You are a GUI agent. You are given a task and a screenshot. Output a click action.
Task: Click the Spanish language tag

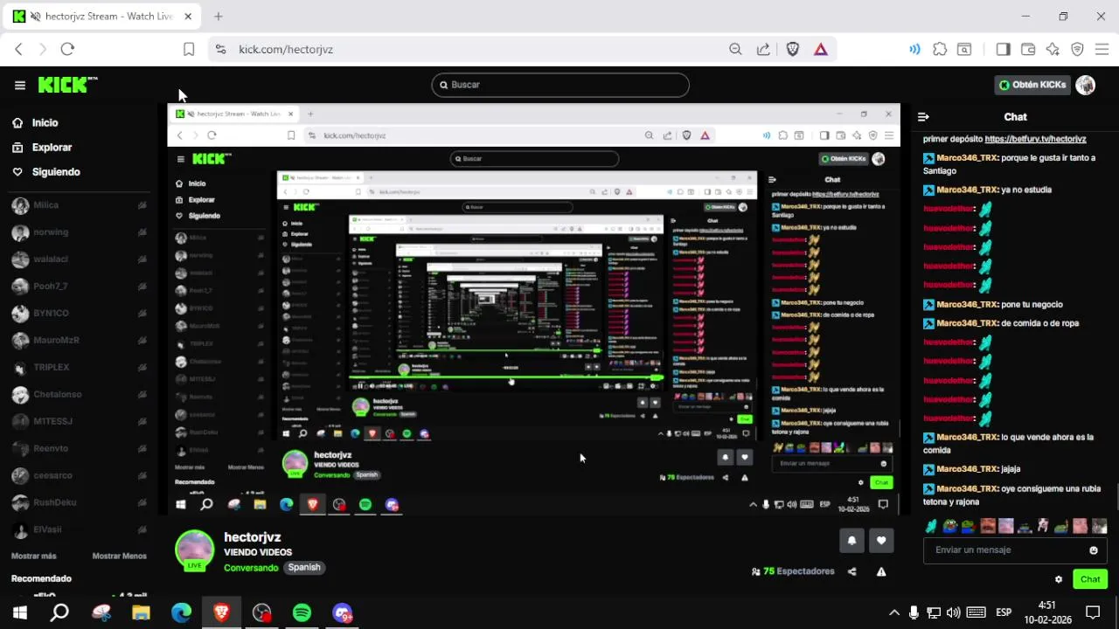304,568
